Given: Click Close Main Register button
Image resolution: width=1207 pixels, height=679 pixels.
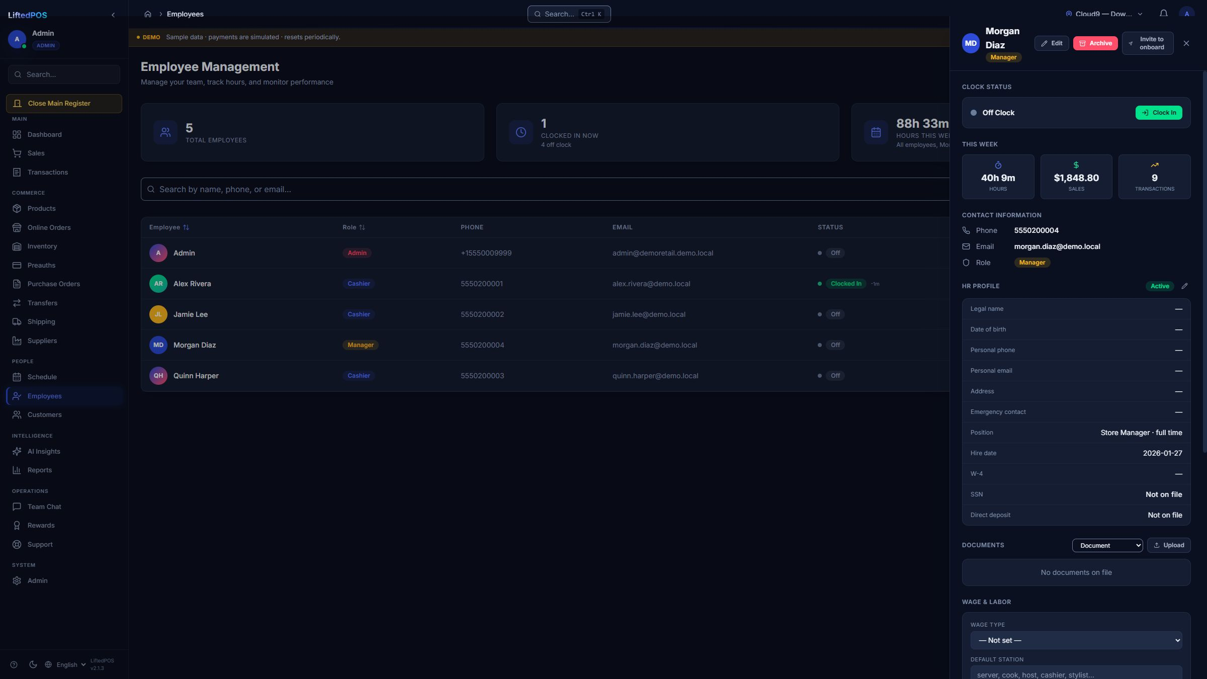Looking at the screenshot, I should (x=64, y=104).
